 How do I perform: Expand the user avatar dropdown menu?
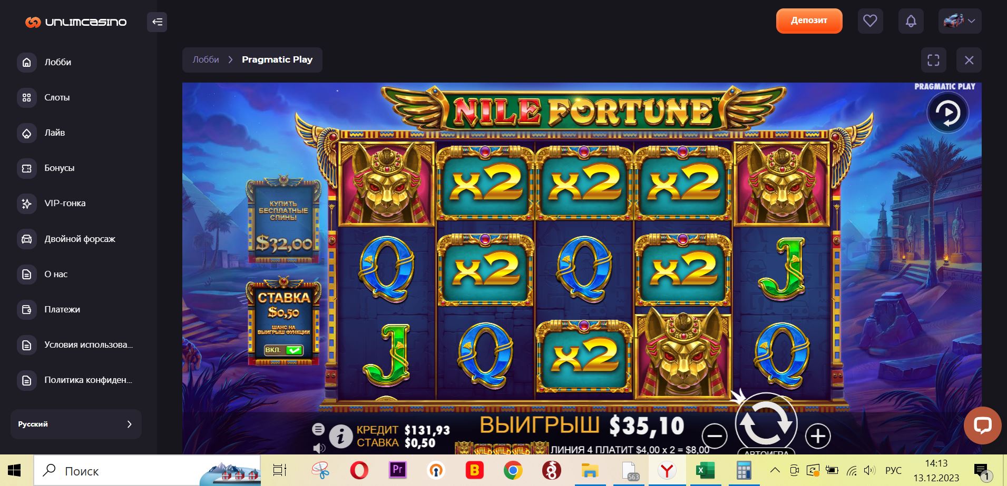point(960,21)
